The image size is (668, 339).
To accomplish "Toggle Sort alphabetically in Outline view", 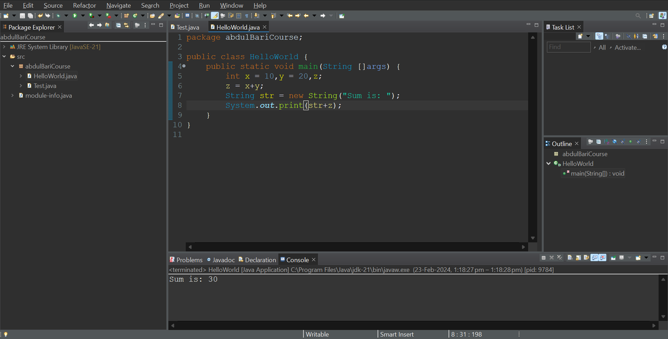I will (607, 141).
